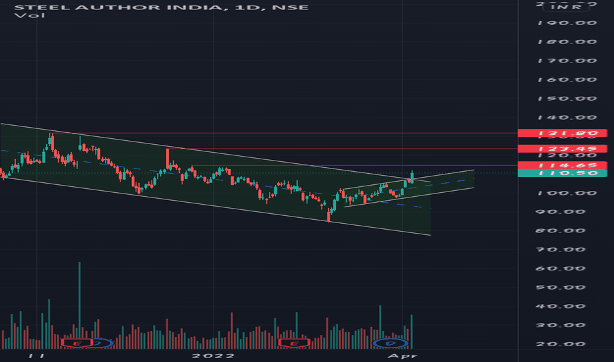Click the 150.00 value on price scale
The height and width of the screenshot is (362, 614).
(x=567, y=98)
